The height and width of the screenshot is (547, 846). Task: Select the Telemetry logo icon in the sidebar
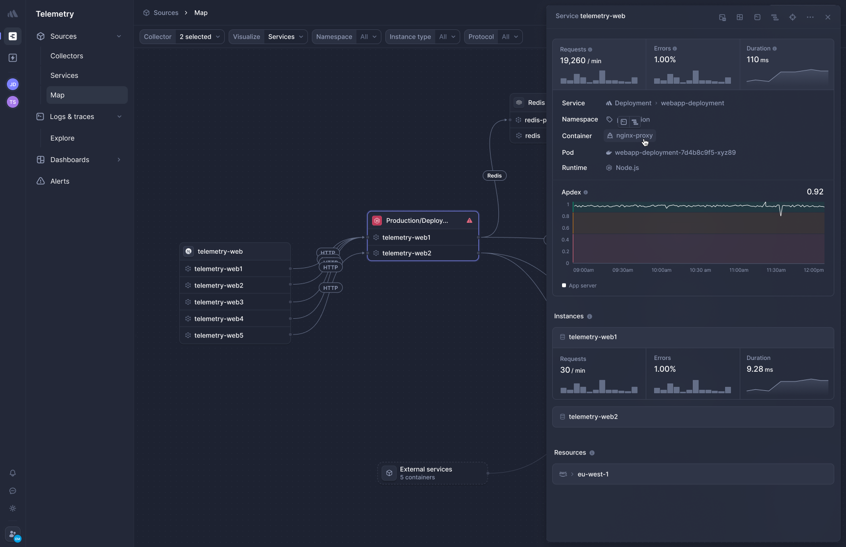coord(13,13)
